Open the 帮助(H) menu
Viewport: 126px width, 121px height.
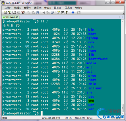tap(78, 8)
